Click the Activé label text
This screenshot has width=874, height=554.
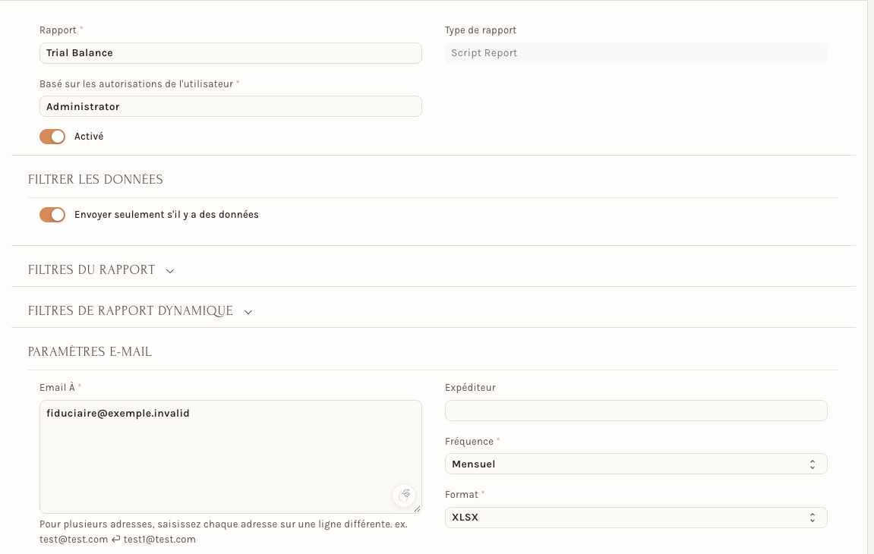coord(89,137)
